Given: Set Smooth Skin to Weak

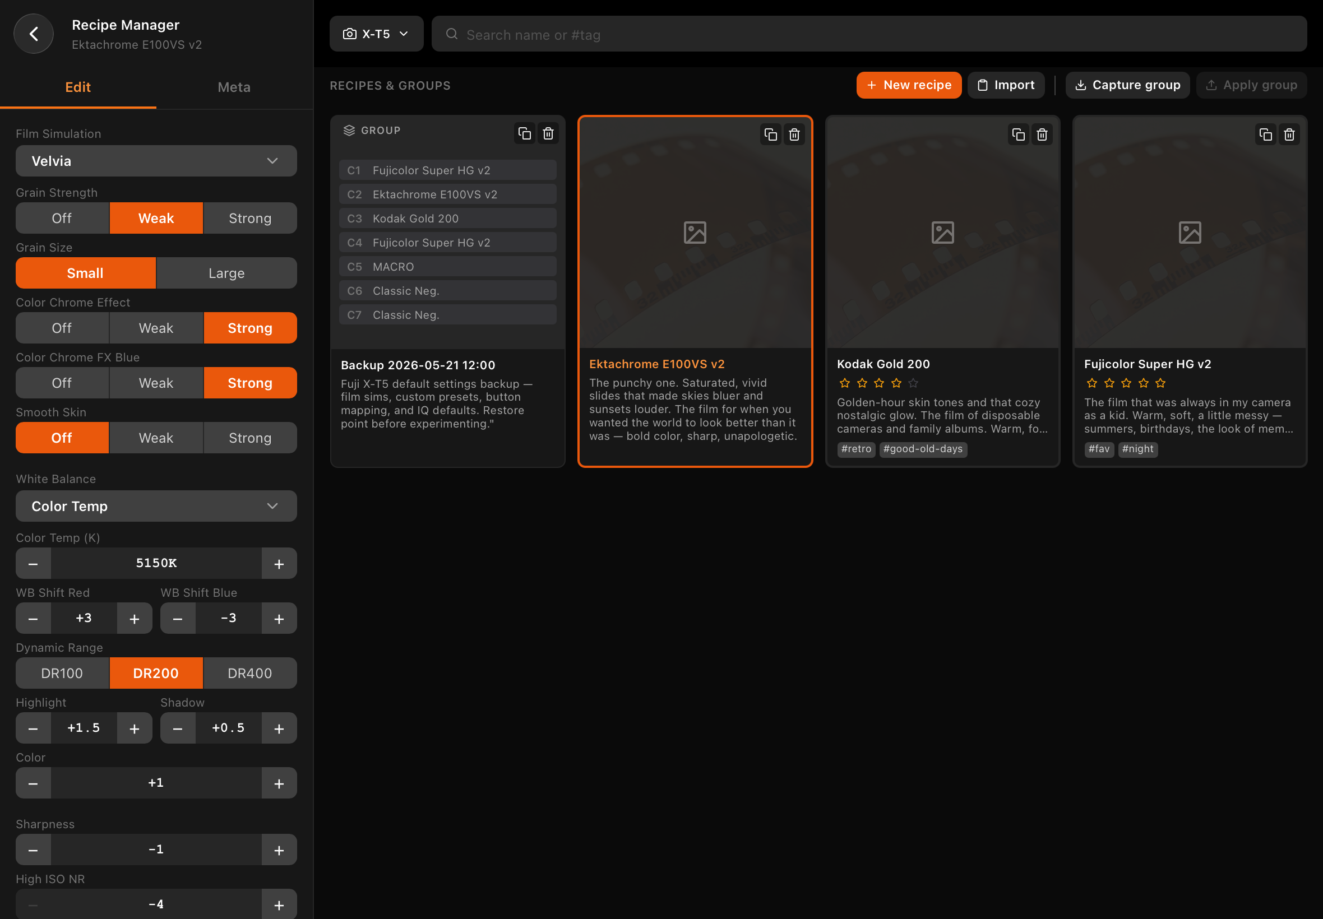Looking at the screenshot, I should pyautogui.click(x=156, y=438).
